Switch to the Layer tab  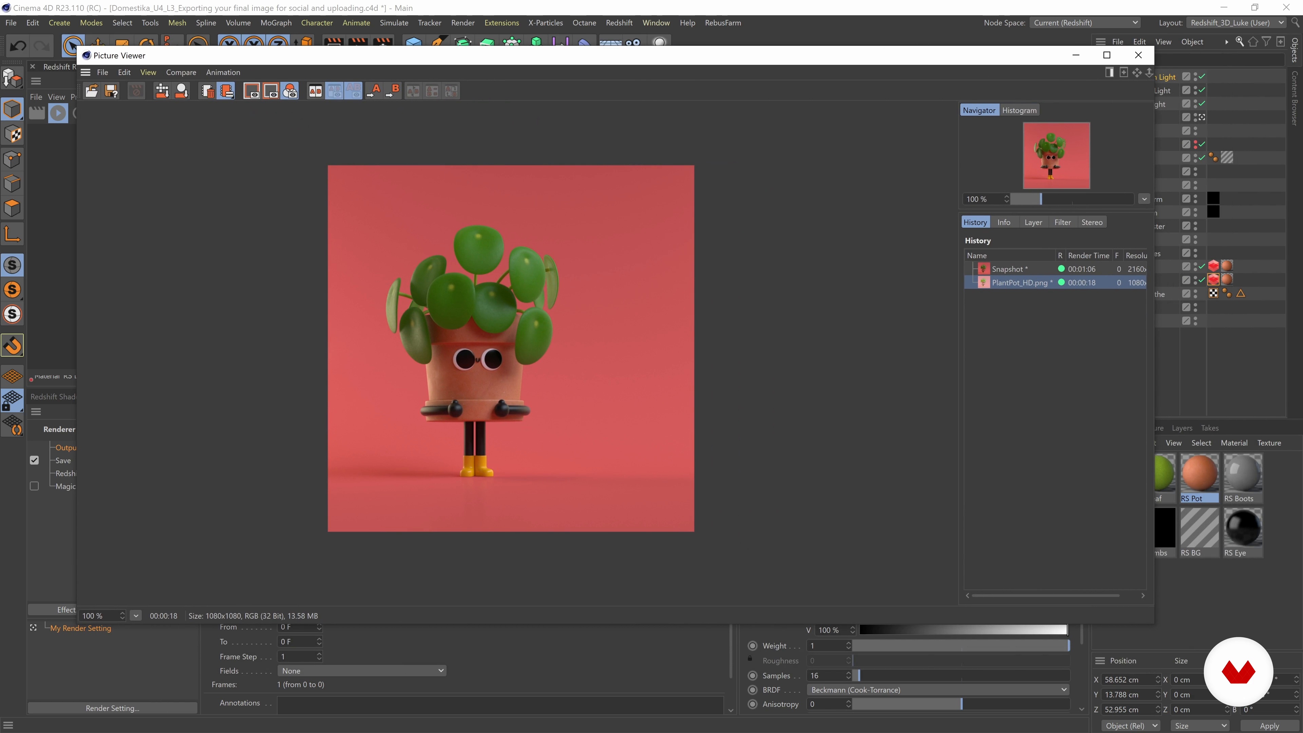1033,222
